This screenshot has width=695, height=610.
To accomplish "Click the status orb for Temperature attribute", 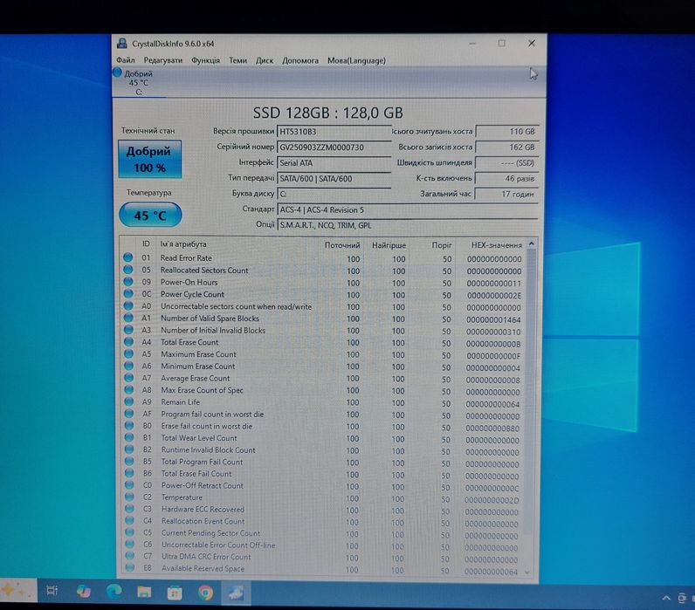I will [129, 497].
